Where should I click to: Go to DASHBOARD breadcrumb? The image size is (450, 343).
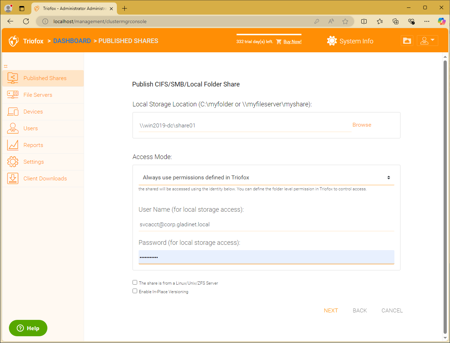point(72,41)
